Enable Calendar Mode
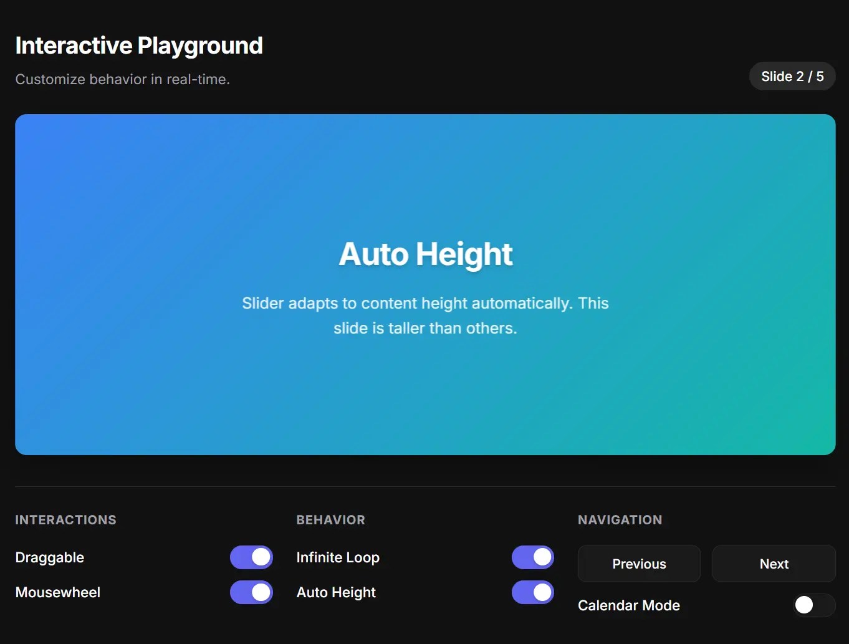849x644 pixels. pyautogui.click(x=813, y=605)
